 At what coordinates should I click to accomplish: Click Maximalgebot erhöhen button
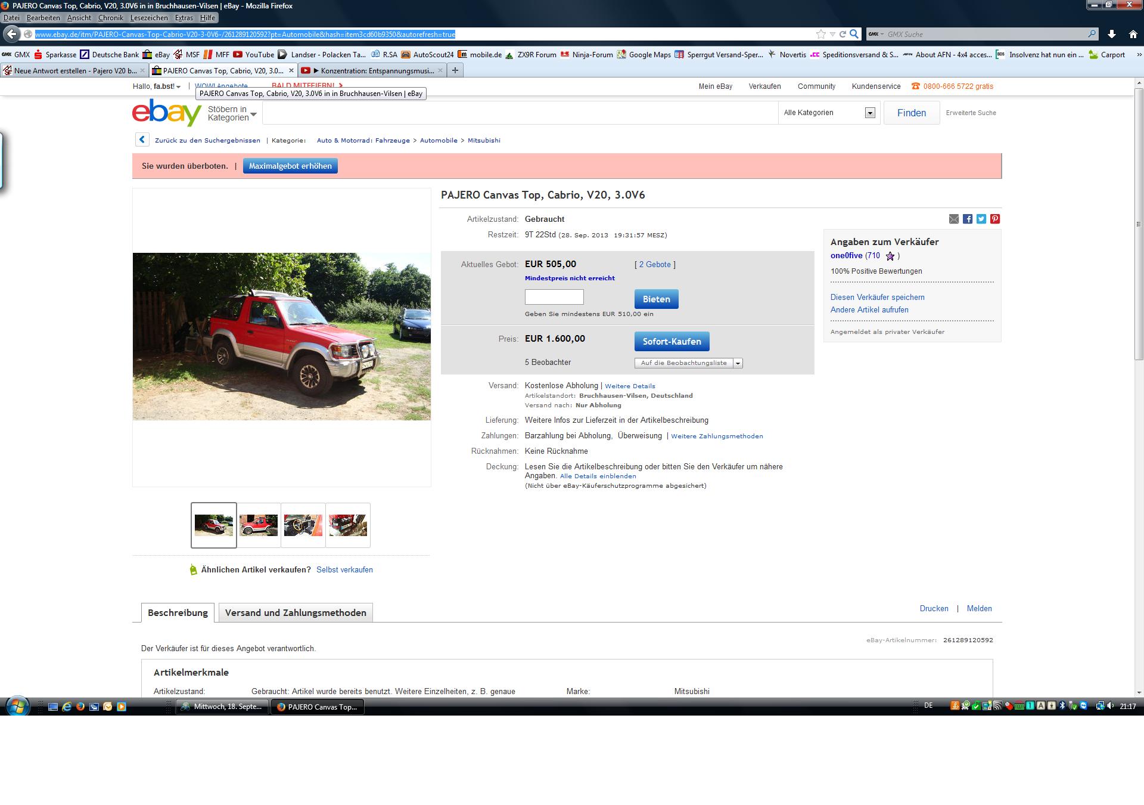(x=290, y=166)
